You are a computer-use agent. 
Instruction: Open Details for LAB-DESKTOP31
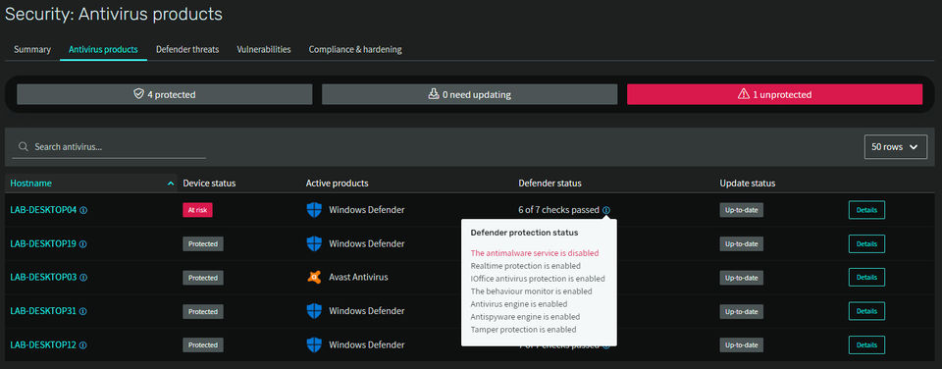[866, 311]
